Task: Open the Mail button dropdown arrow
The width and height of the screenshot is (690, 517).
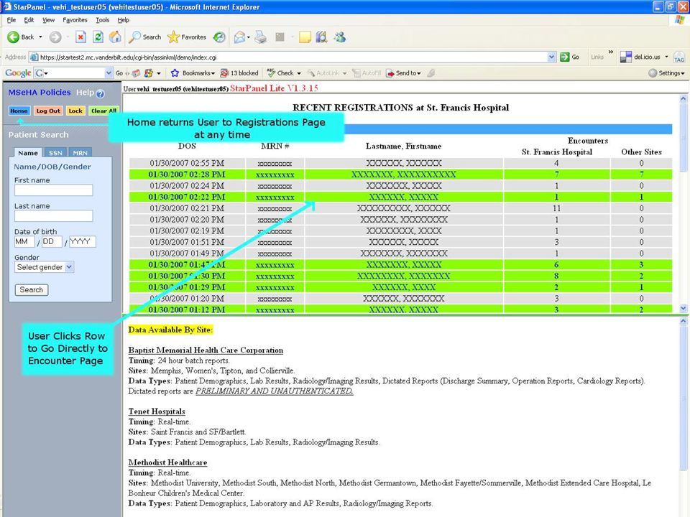Action: pos(249,37)
